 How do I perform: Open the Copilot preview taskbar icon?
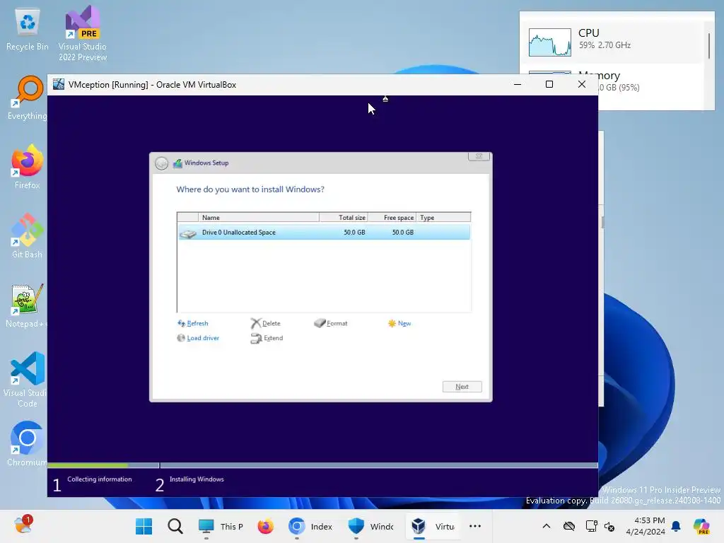701,526
